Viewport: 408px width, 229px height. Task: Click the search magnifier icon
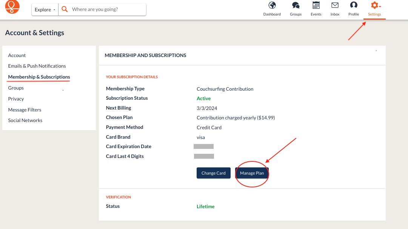(x=65, y=9)
